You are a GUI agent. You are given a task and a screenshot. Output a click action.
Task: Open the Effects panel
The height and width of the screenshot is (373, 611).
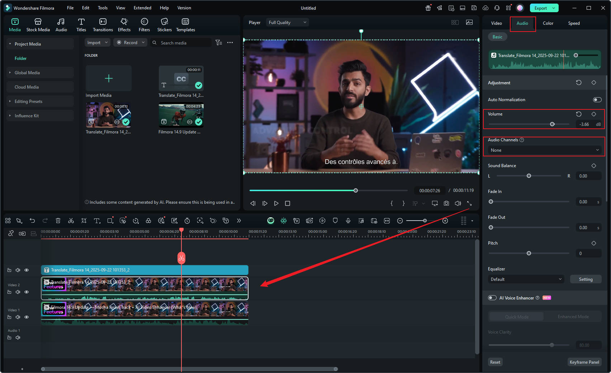[x=124, y=25]
